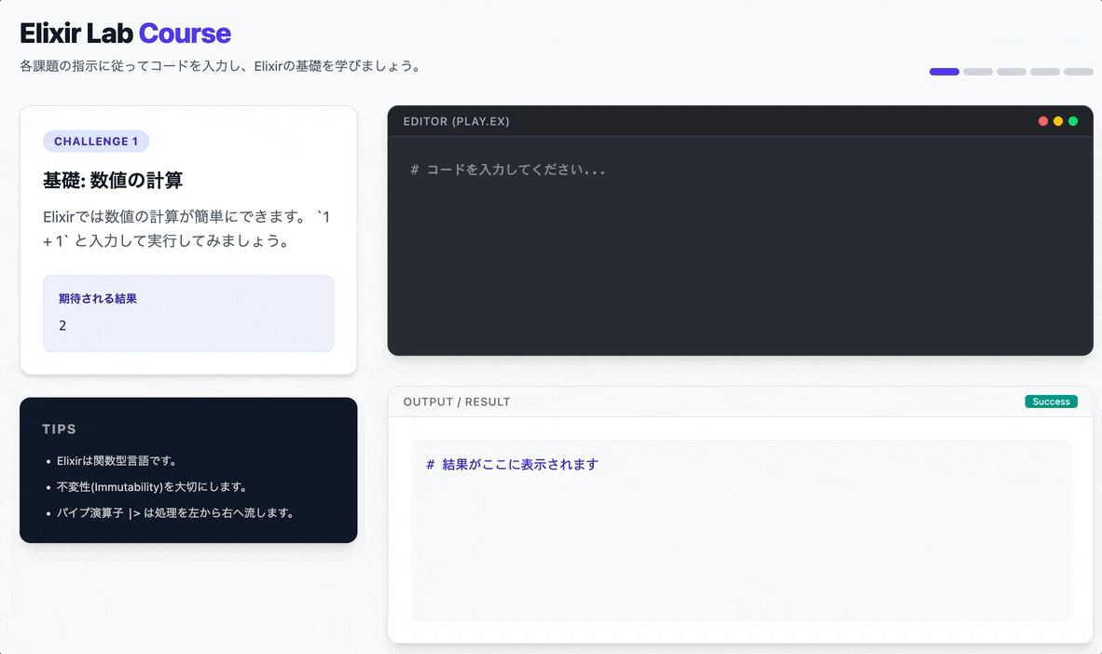This screenshot has height=654, width=1102.
Task: Click the purple hash icon before 結果がここに表示されます
Action: click(x=432, y=463)
